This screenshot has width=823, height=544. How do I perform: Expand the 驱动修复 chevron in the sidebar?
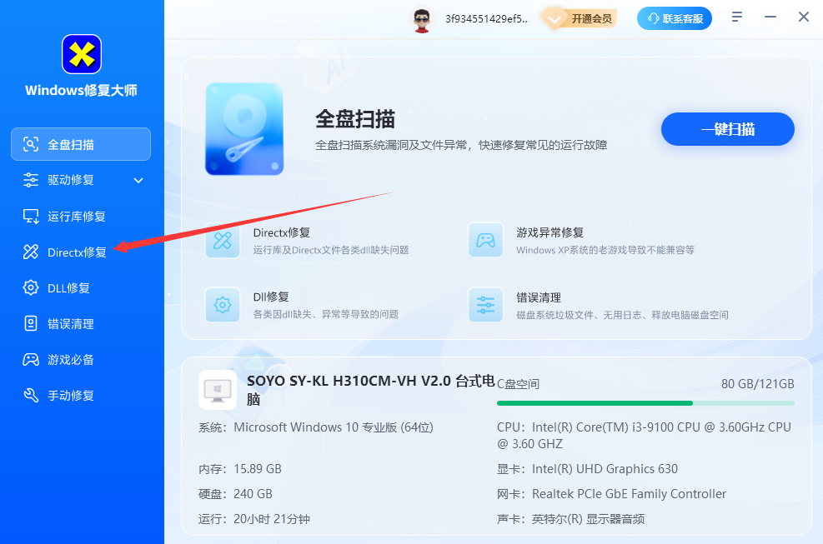coord(138,181)
